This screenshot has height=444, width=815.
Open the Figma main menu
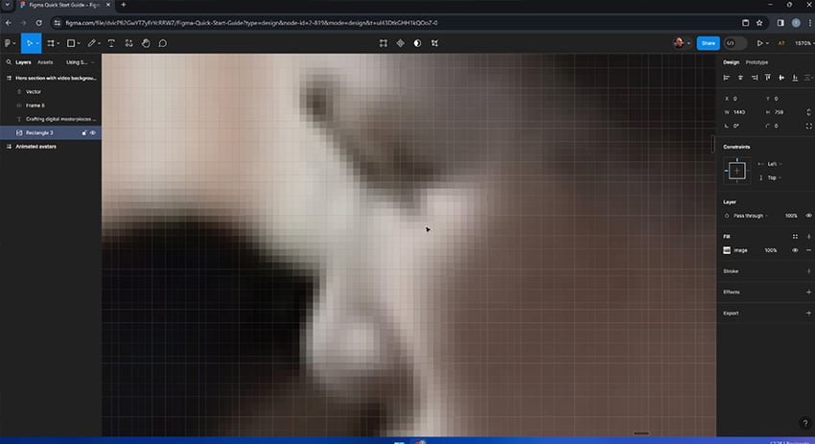pyautogui.click(x=8, y=44)
